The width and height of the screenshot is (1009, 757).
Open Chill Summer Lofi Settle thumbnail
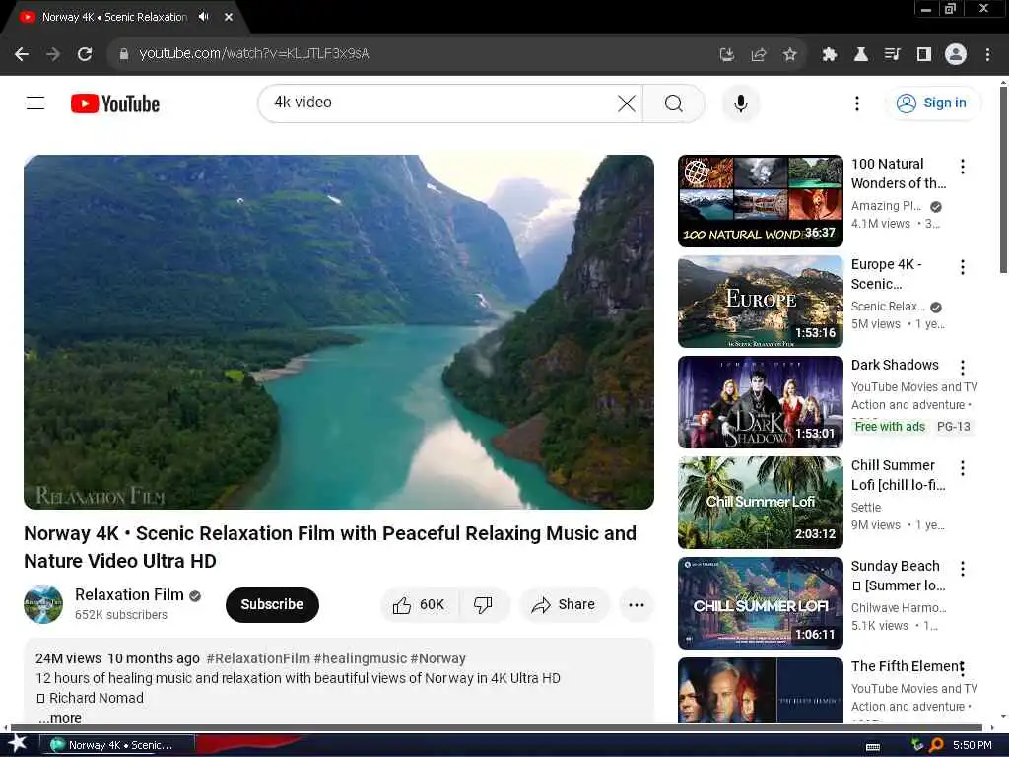[760, 502]
